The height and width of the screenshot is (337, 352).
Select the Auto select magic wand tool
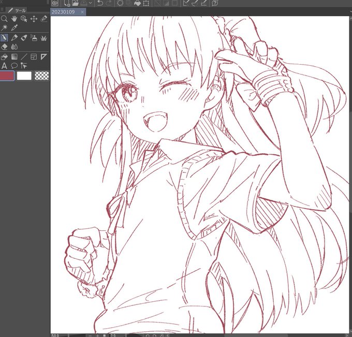pyautogui.click(x=4, y=27)
